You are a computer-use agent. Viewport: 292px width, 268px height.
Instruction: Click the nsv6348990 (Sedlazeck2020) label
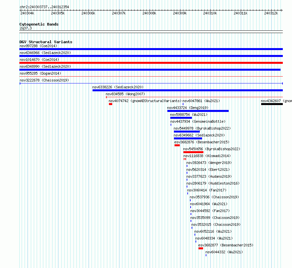(x=45, y=66)
